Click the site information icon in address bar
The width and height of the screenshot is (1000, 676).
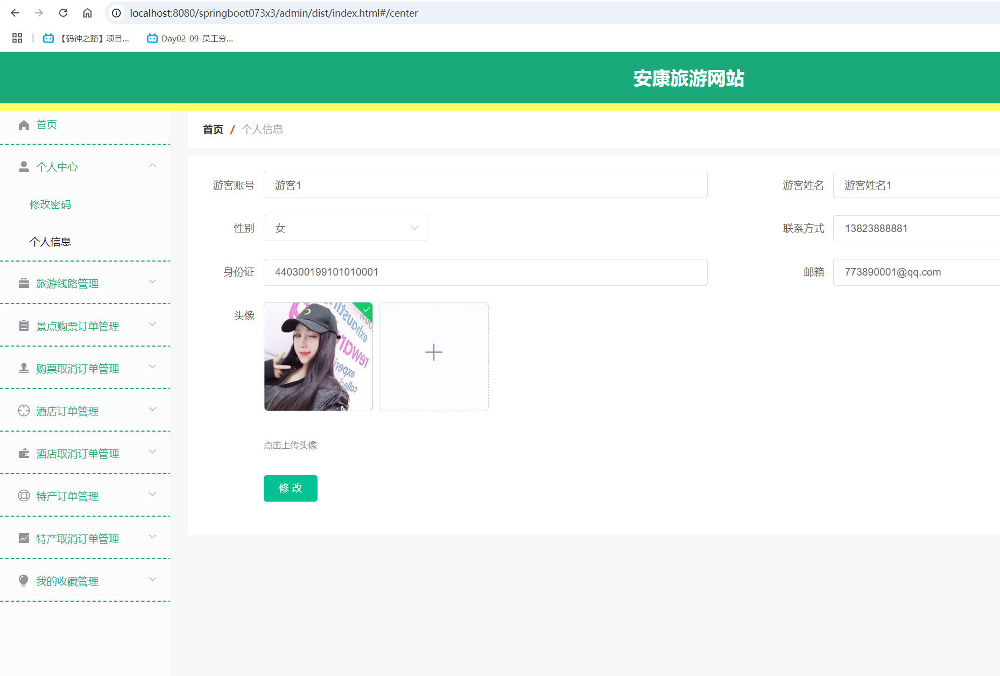pos(116,13)
